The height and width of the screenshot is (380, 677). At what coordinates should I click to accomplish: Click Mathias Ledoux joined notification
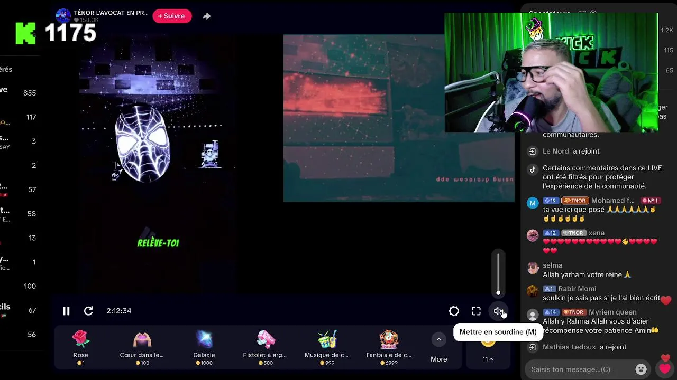click(x=584, y=347)
